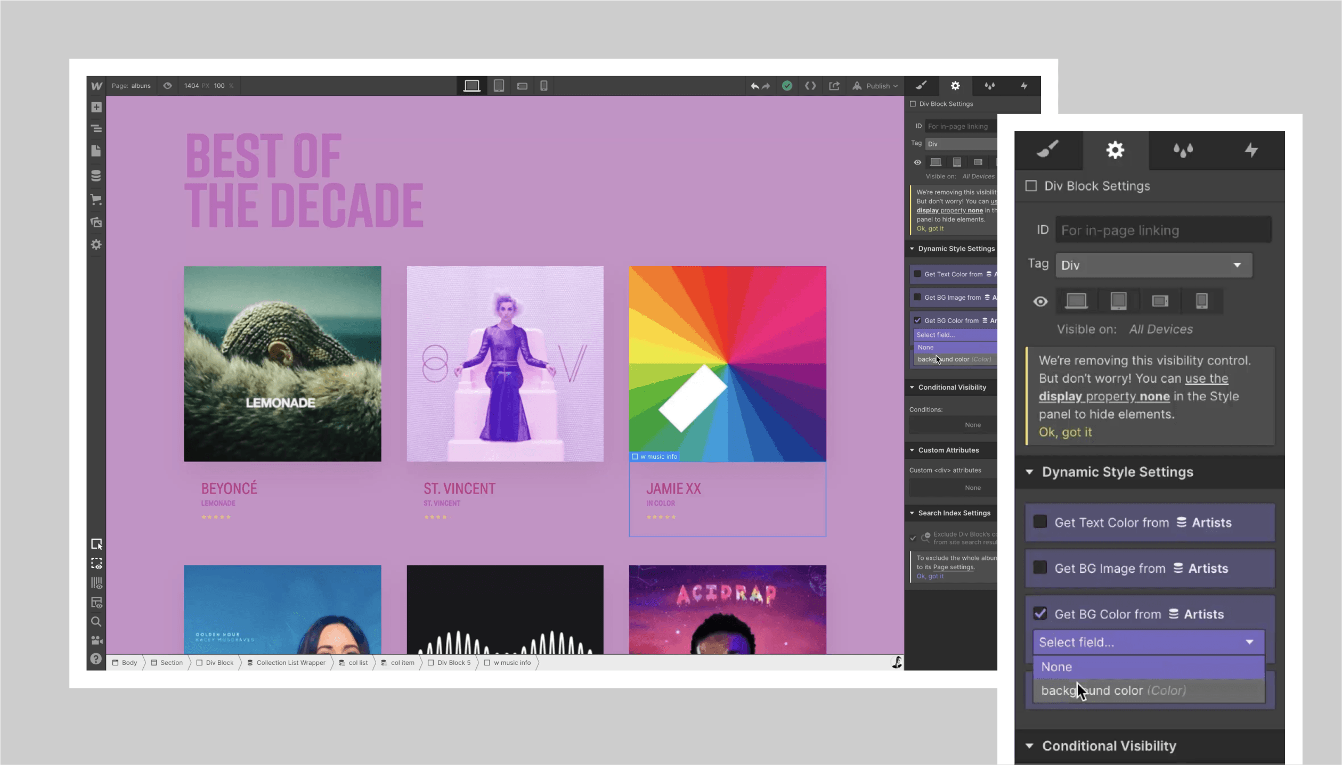
Task: Open the Navigator panel in left sidebar
Action: pos(96,128)
